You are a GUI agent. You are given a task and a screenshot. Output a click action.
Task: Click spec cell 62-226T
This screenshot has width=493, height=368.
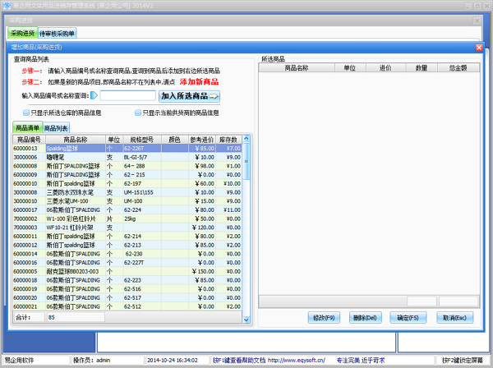tap(142, 149)
